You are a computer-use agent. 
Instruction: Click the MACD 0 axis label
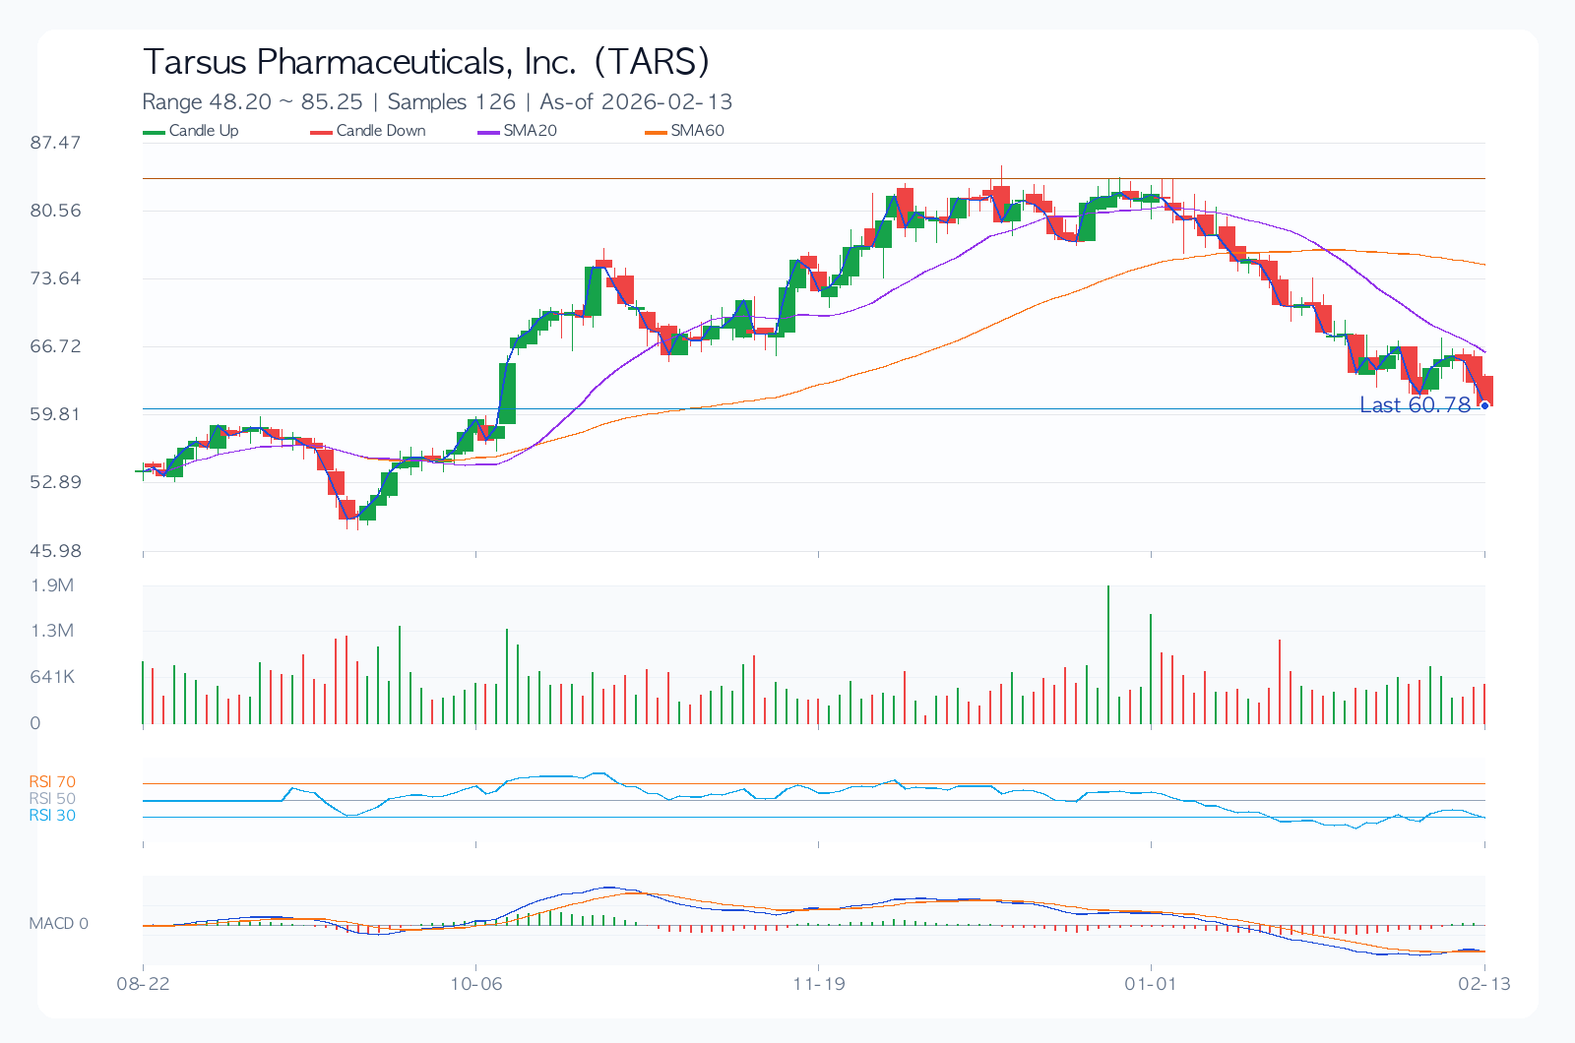[58, 924]
